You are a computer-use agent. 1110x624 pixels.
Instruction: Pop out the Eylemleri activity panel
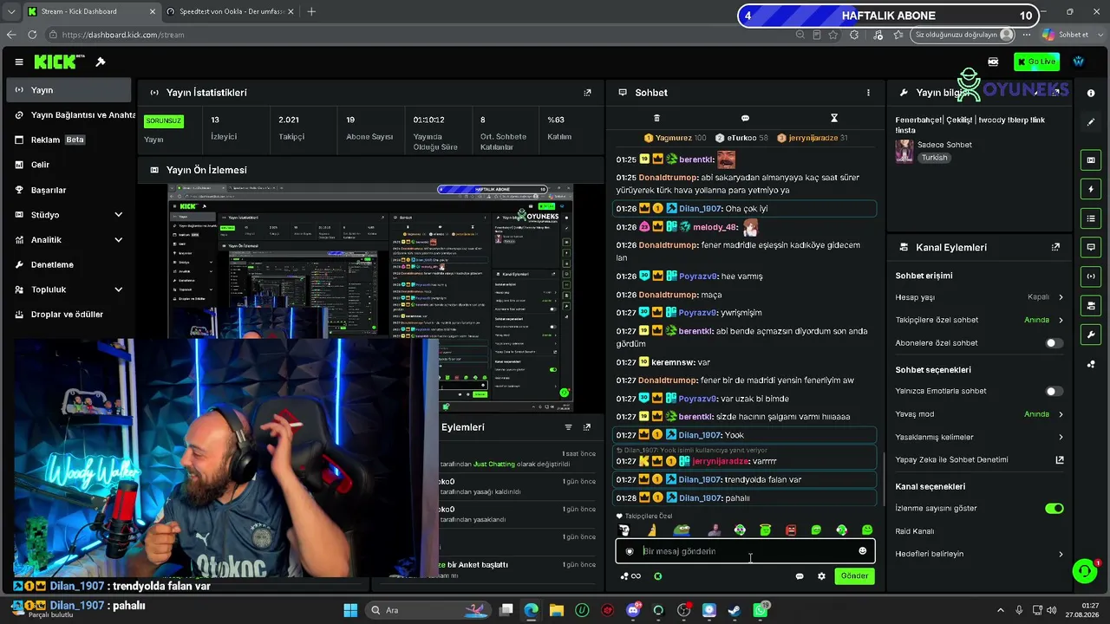[587, 427]
